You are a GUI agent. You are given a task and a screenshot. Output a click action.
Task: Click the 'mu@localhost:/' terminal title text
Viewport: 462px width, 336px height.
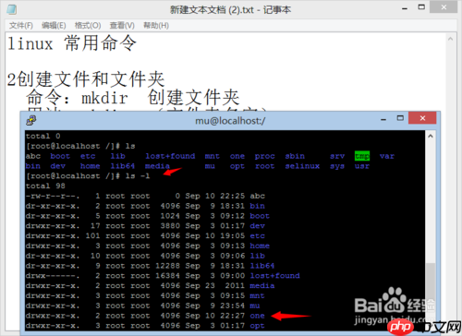[x=230, y=121]
